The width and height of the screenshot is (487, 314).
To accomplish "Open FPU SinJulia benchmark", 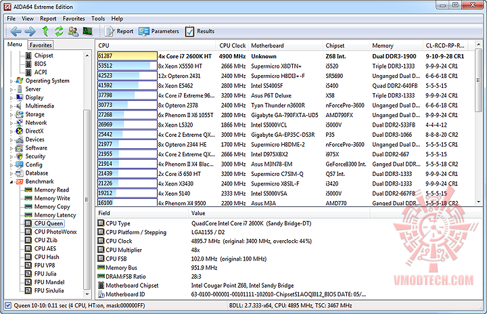I will [49, 291].
